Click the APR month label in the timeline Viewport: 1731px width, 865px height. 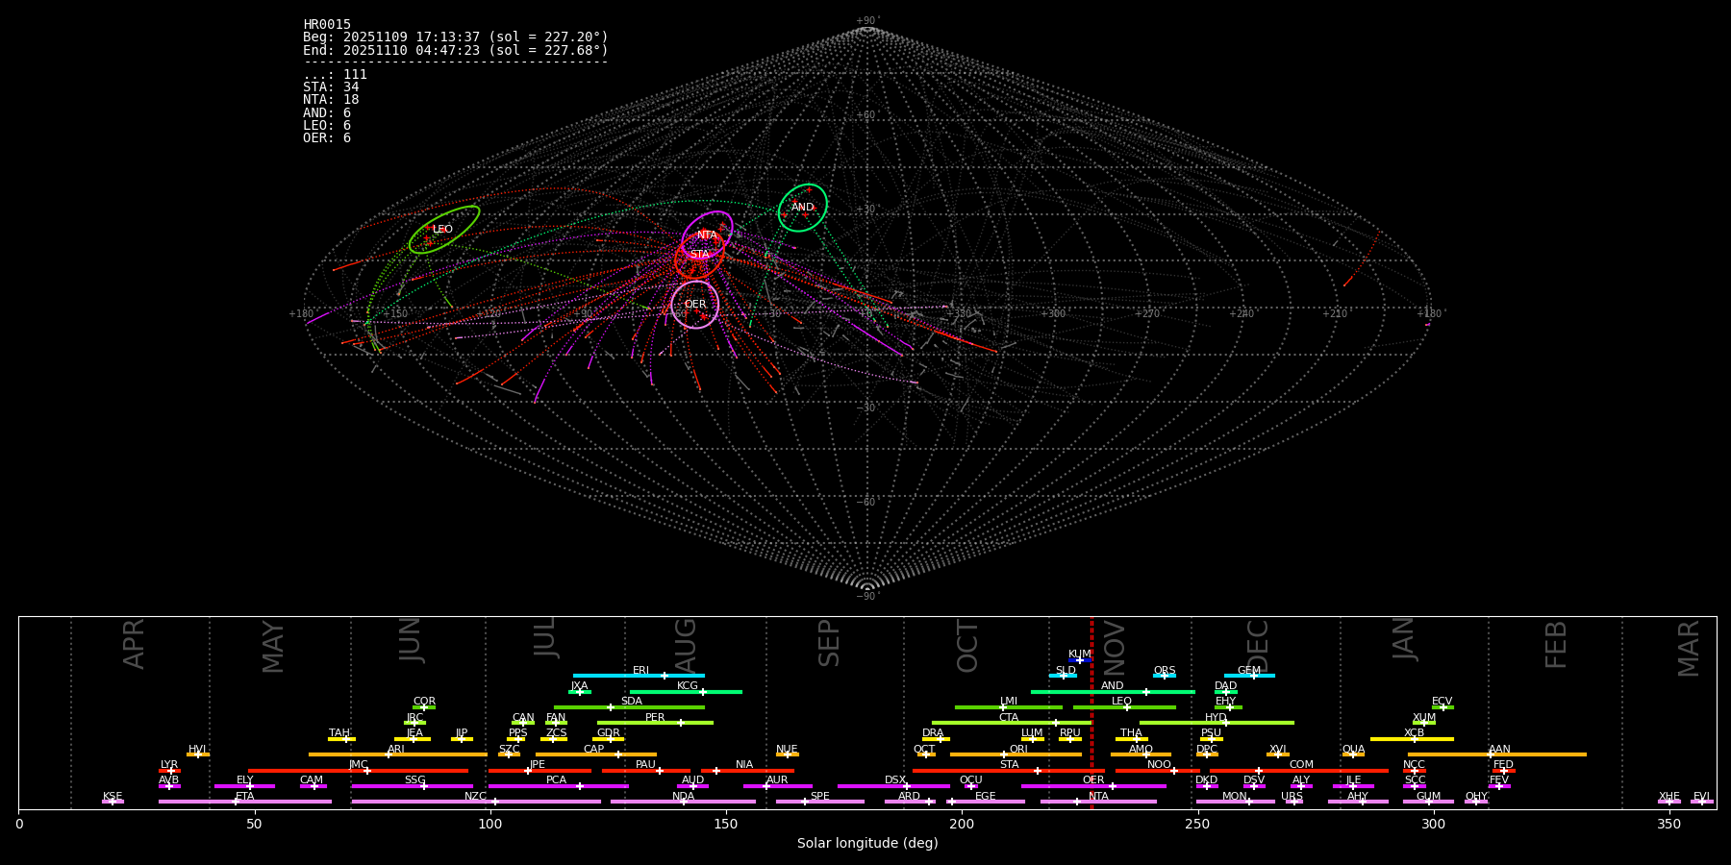[134, 644]
